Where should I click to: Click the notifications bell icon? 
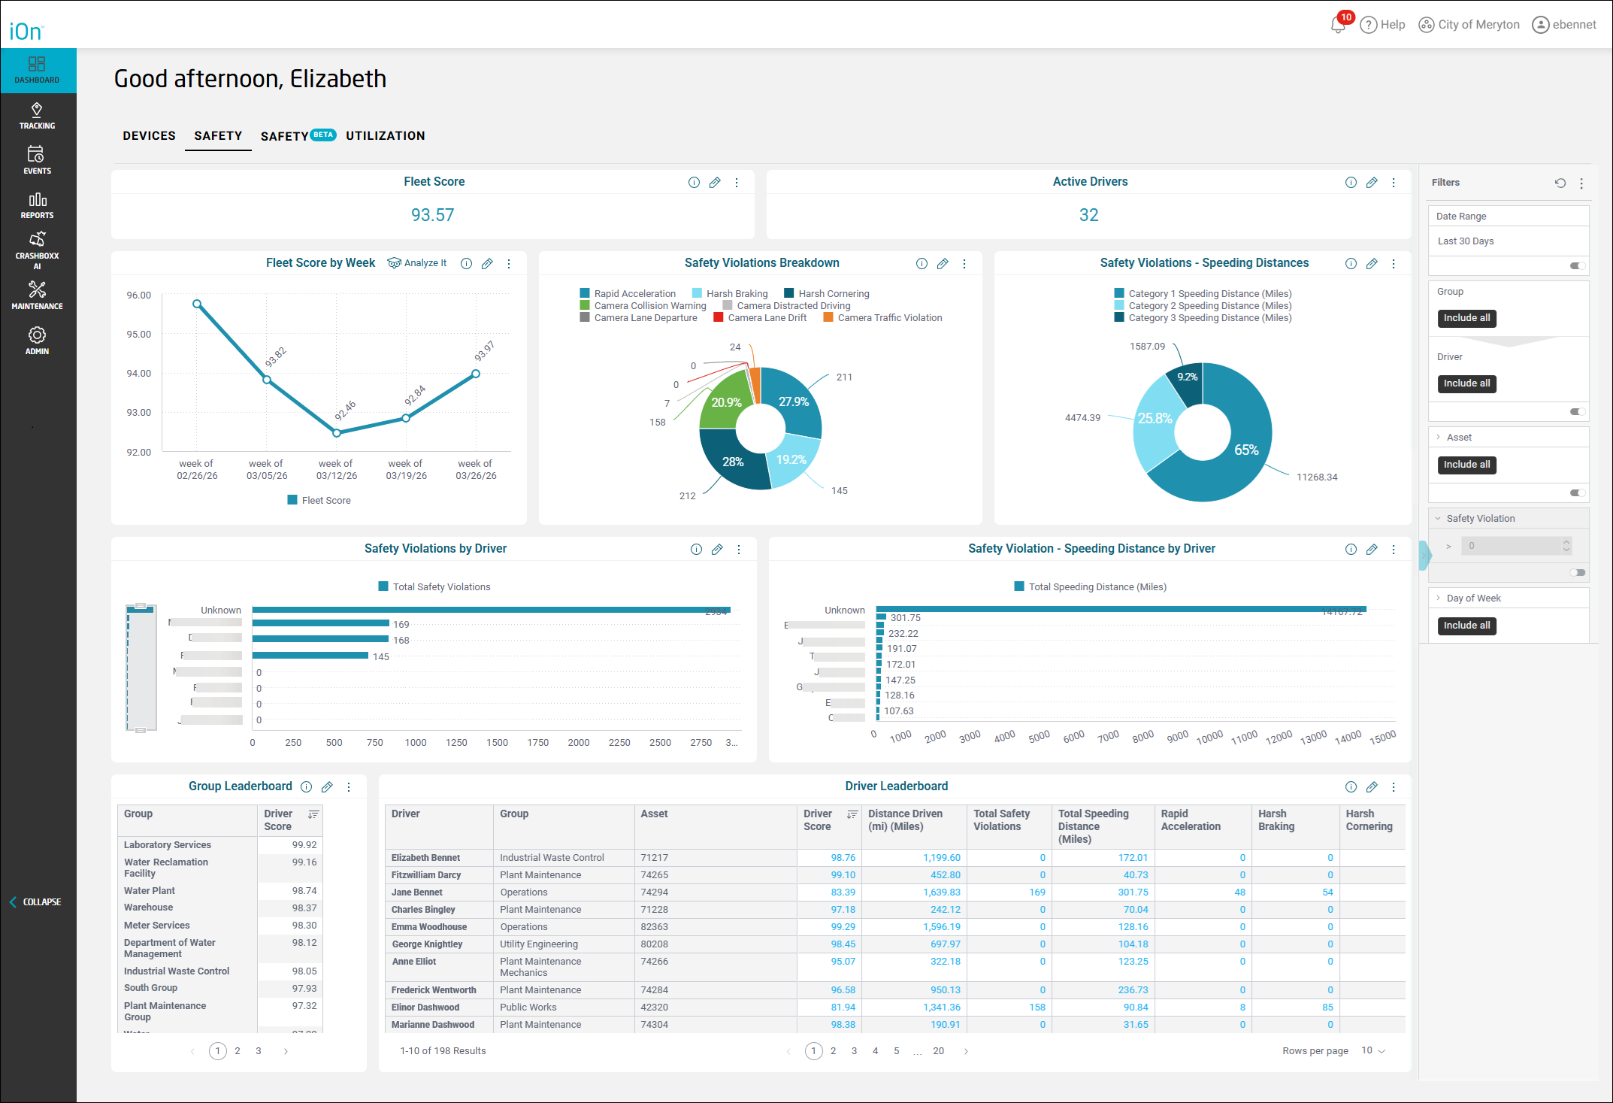(1338, 25)
